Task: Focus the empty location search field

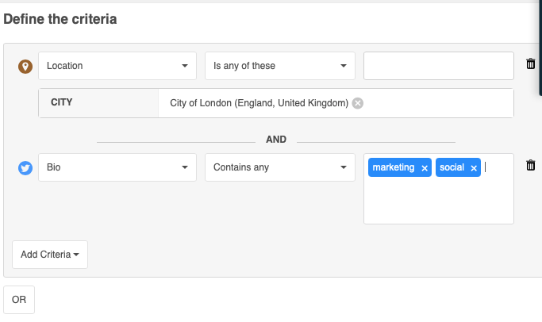Action: (439, 66)
